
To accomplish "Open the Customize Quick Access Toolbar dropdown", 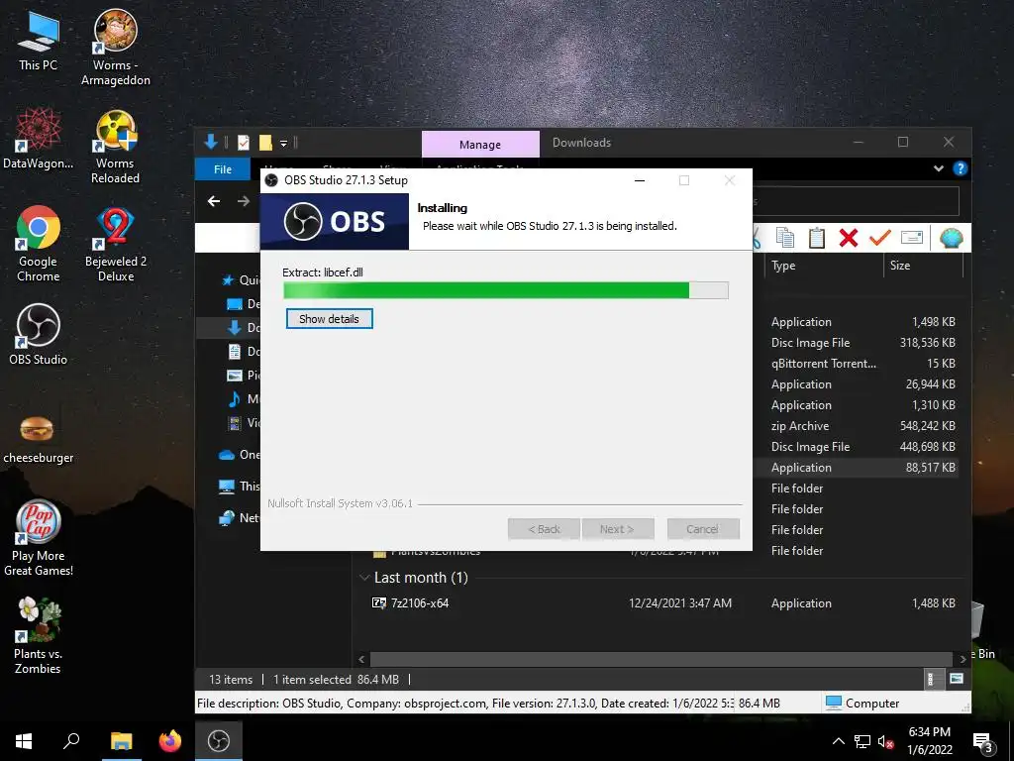I will pyautogui.click(x=283, y=143).
